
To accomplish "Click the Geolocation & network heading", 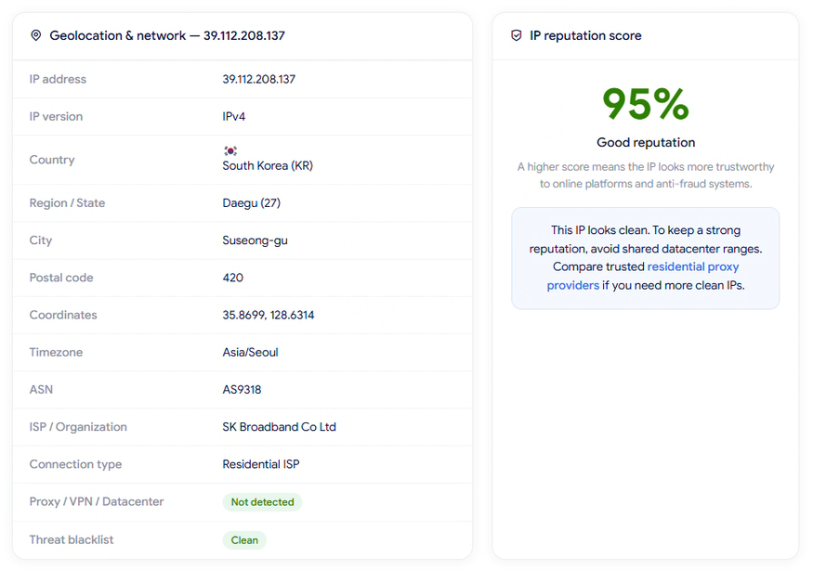I will click(167, 36).
